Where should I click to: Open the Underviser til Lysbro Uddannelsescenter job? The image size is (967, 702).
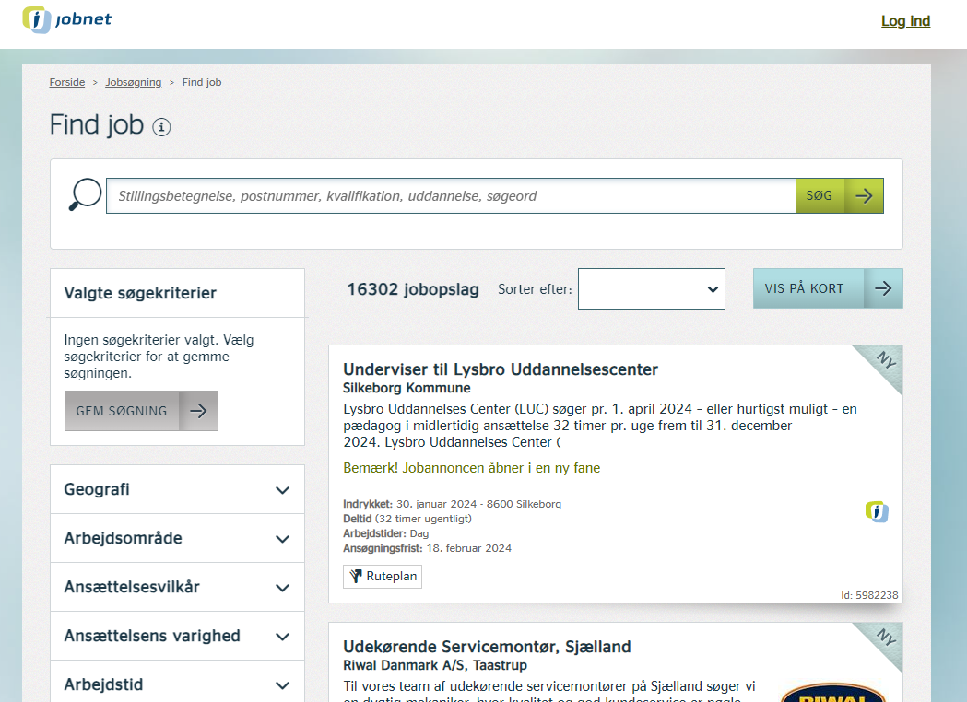point(500,369)
